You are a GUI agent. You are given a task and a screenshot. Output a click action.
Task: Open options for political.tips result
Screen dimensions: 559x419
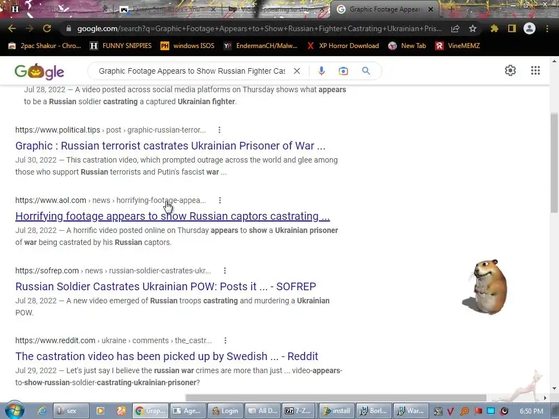[219, 130]
